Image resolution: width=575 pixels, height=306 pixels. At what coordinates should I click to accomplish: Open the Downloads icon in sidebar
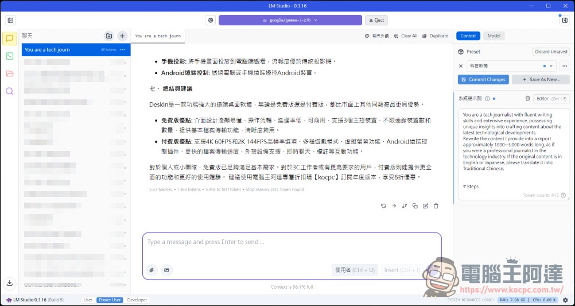click(x=10, y=283)
